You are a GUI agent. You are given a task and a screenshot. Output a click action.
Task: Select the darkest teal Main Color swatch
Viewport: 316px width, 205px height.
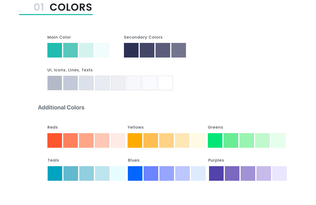(x=55, y=50)
